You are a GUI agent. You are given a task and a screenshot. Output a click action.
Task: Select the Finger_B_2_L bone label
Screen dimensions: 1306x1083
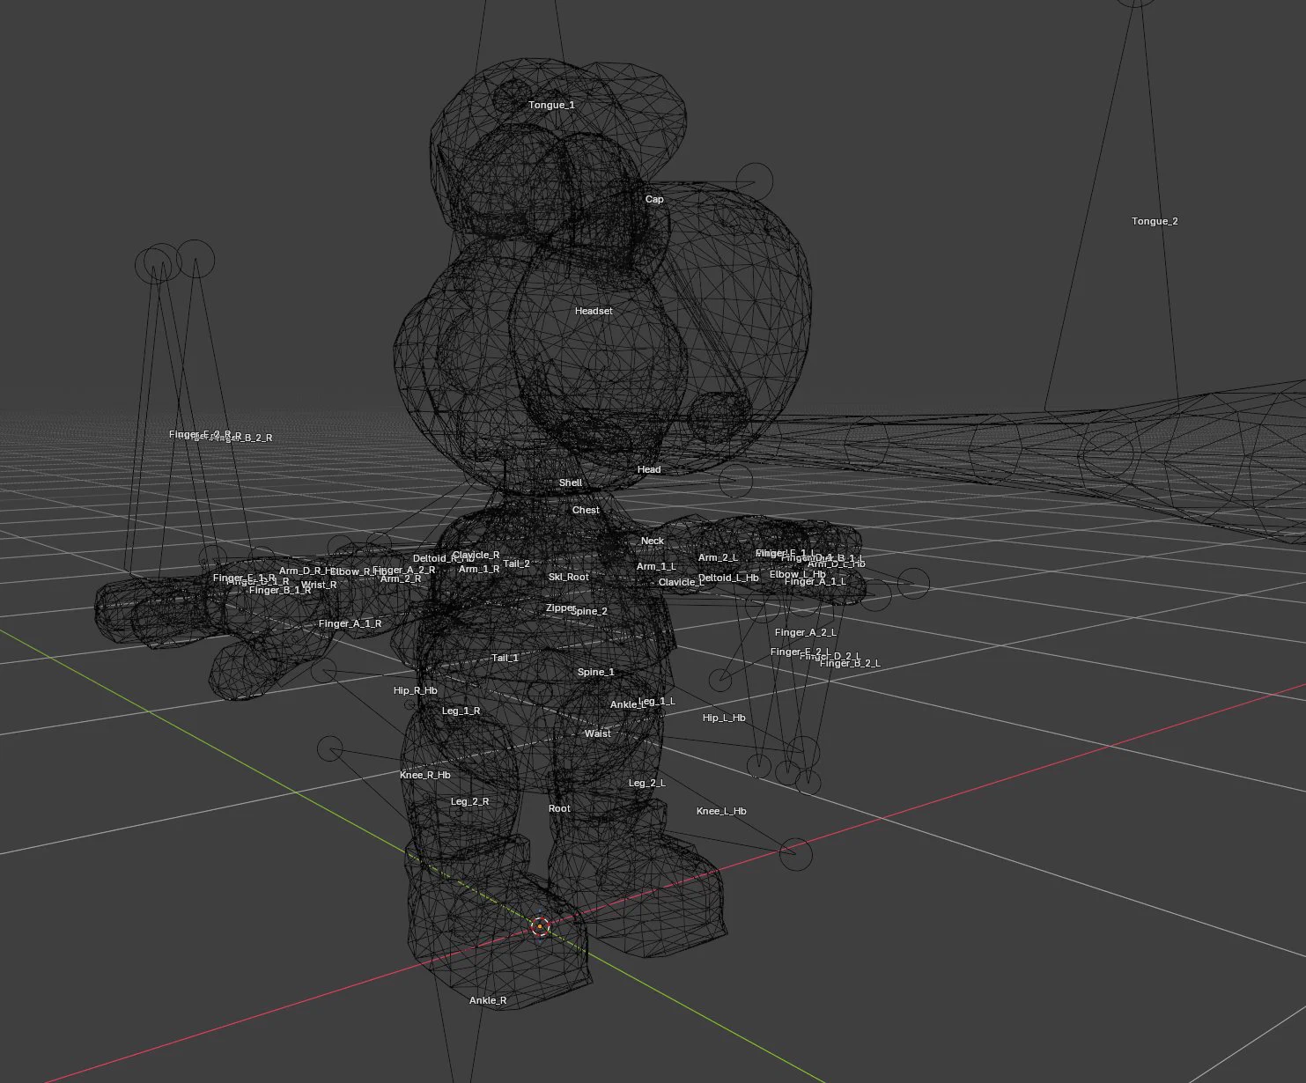[x=850, y=663]
